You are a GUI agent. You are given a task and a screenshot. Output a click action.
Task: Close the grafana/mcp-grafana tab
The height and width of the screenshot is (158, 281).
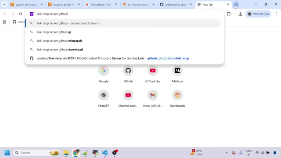click(191, 4)
